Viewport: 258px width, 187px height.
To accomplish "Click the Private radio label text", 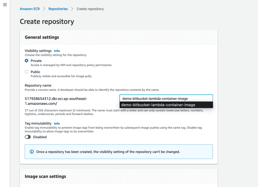I will point(36,61).
